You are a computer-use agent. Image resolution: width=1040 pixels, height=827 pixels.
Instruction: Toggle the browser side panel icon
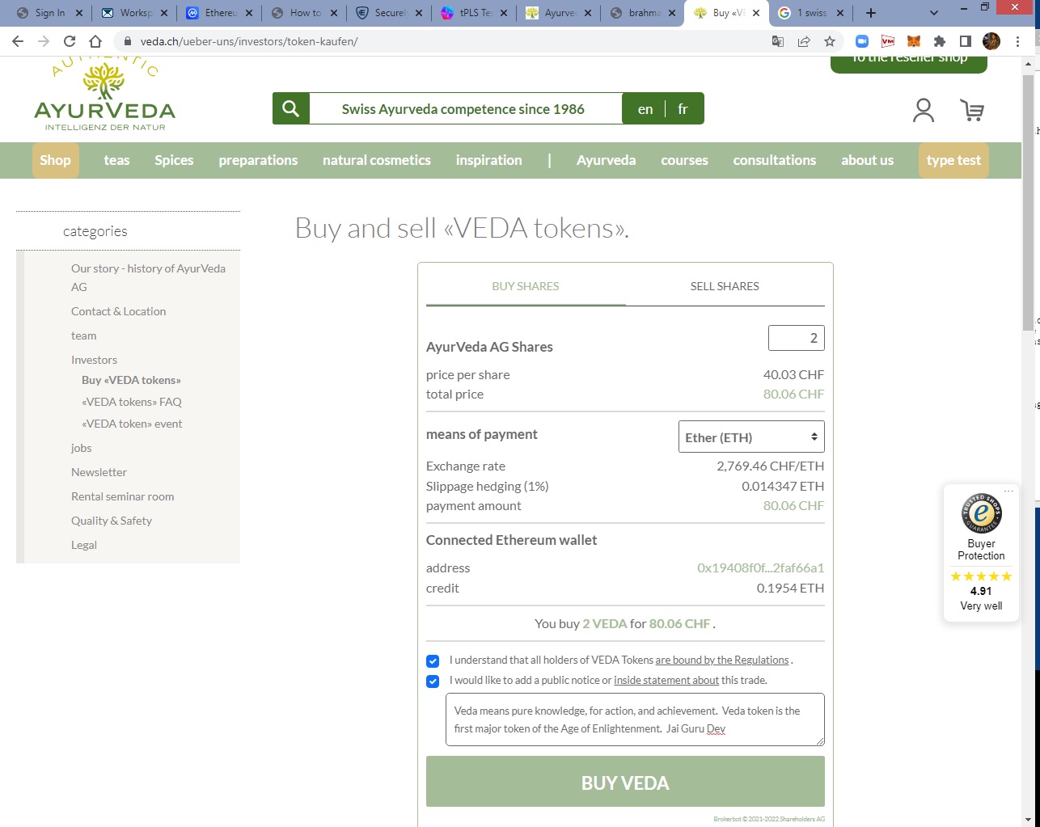(x=966, y=41)
